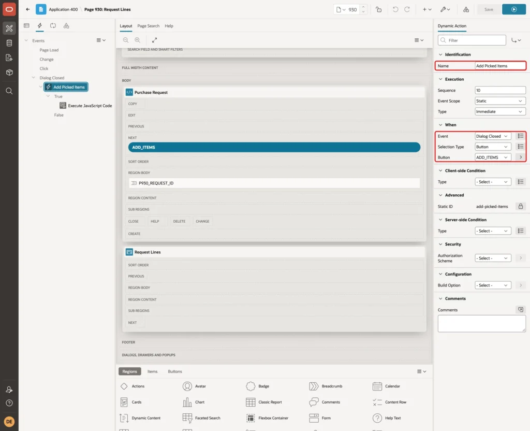This screenshot has width=530, height=431.
Task: Go to the ADD_ITEMS button component arrow
Action: [521, 157]
